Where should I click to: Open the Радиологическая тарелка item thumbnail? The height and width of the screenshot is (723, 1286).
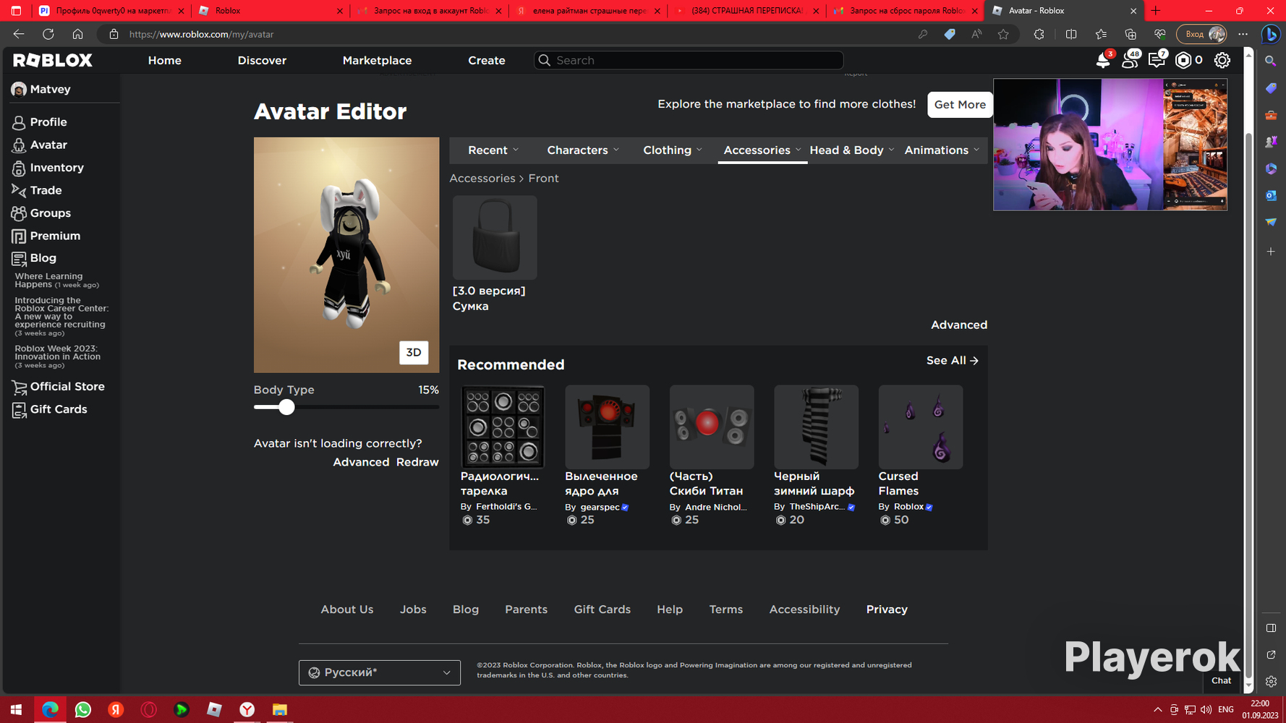click(503, 427)
